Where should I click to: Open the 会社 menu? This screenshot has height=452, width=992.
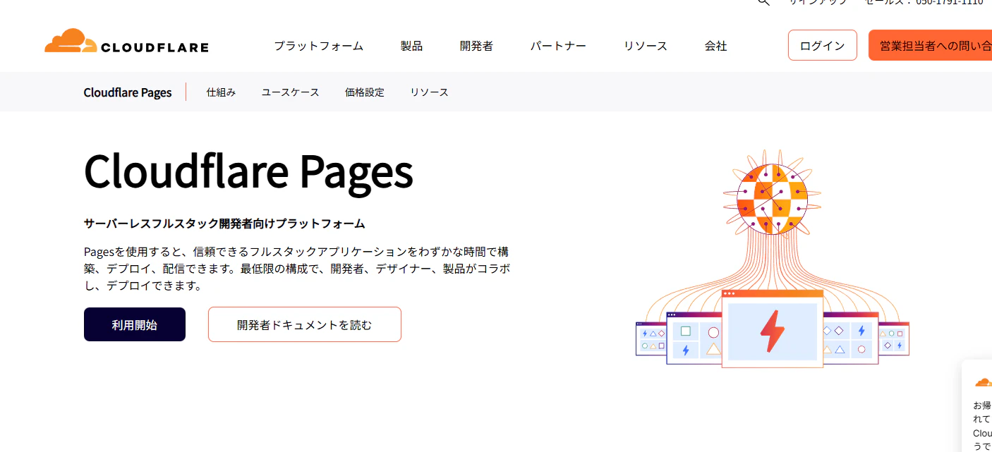(x=715, y=46)
